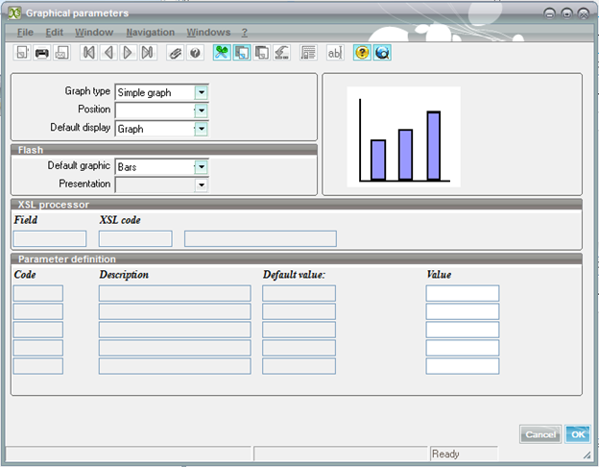This screenshot has height=467, width=599.
Task: Click the Cancel button
Action: pyautogui.click(x=540, y=434)
